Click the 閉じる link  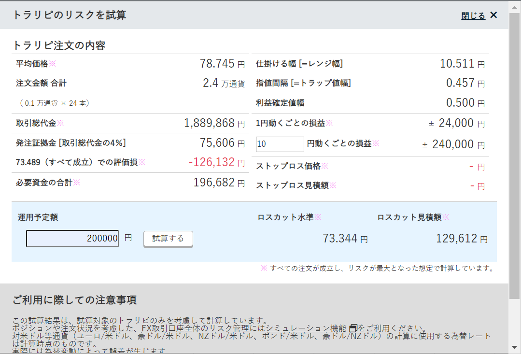tap(473, 15)
